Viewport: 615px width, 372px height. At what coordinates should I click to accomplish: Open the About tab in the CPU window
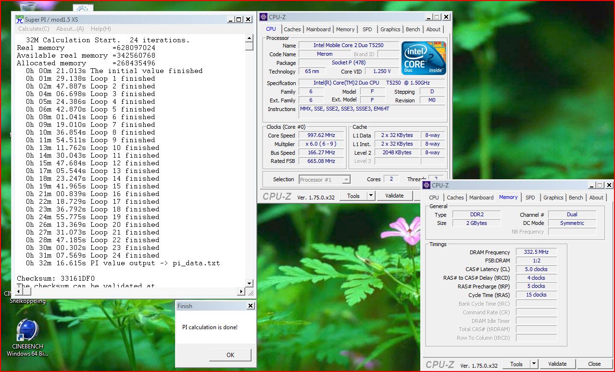433,29
